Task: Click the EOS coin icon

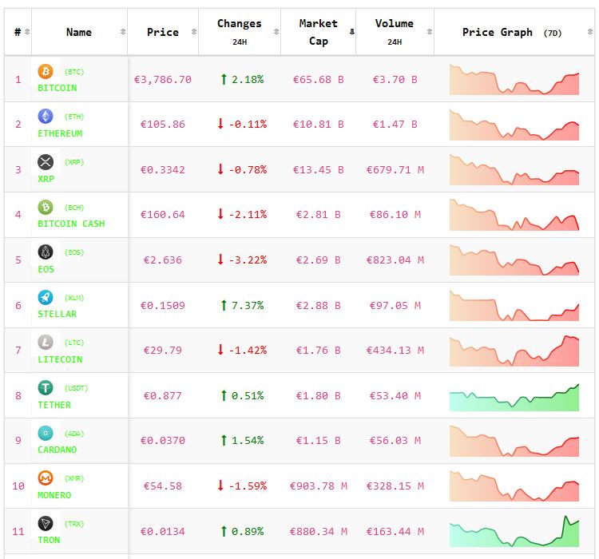Action: tap(46, 252)
